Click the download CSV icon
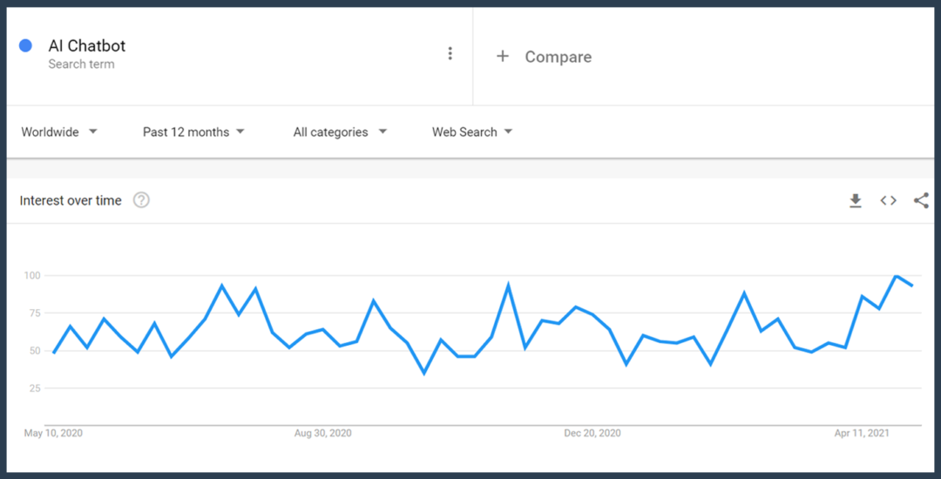 [x=855, y=201]
